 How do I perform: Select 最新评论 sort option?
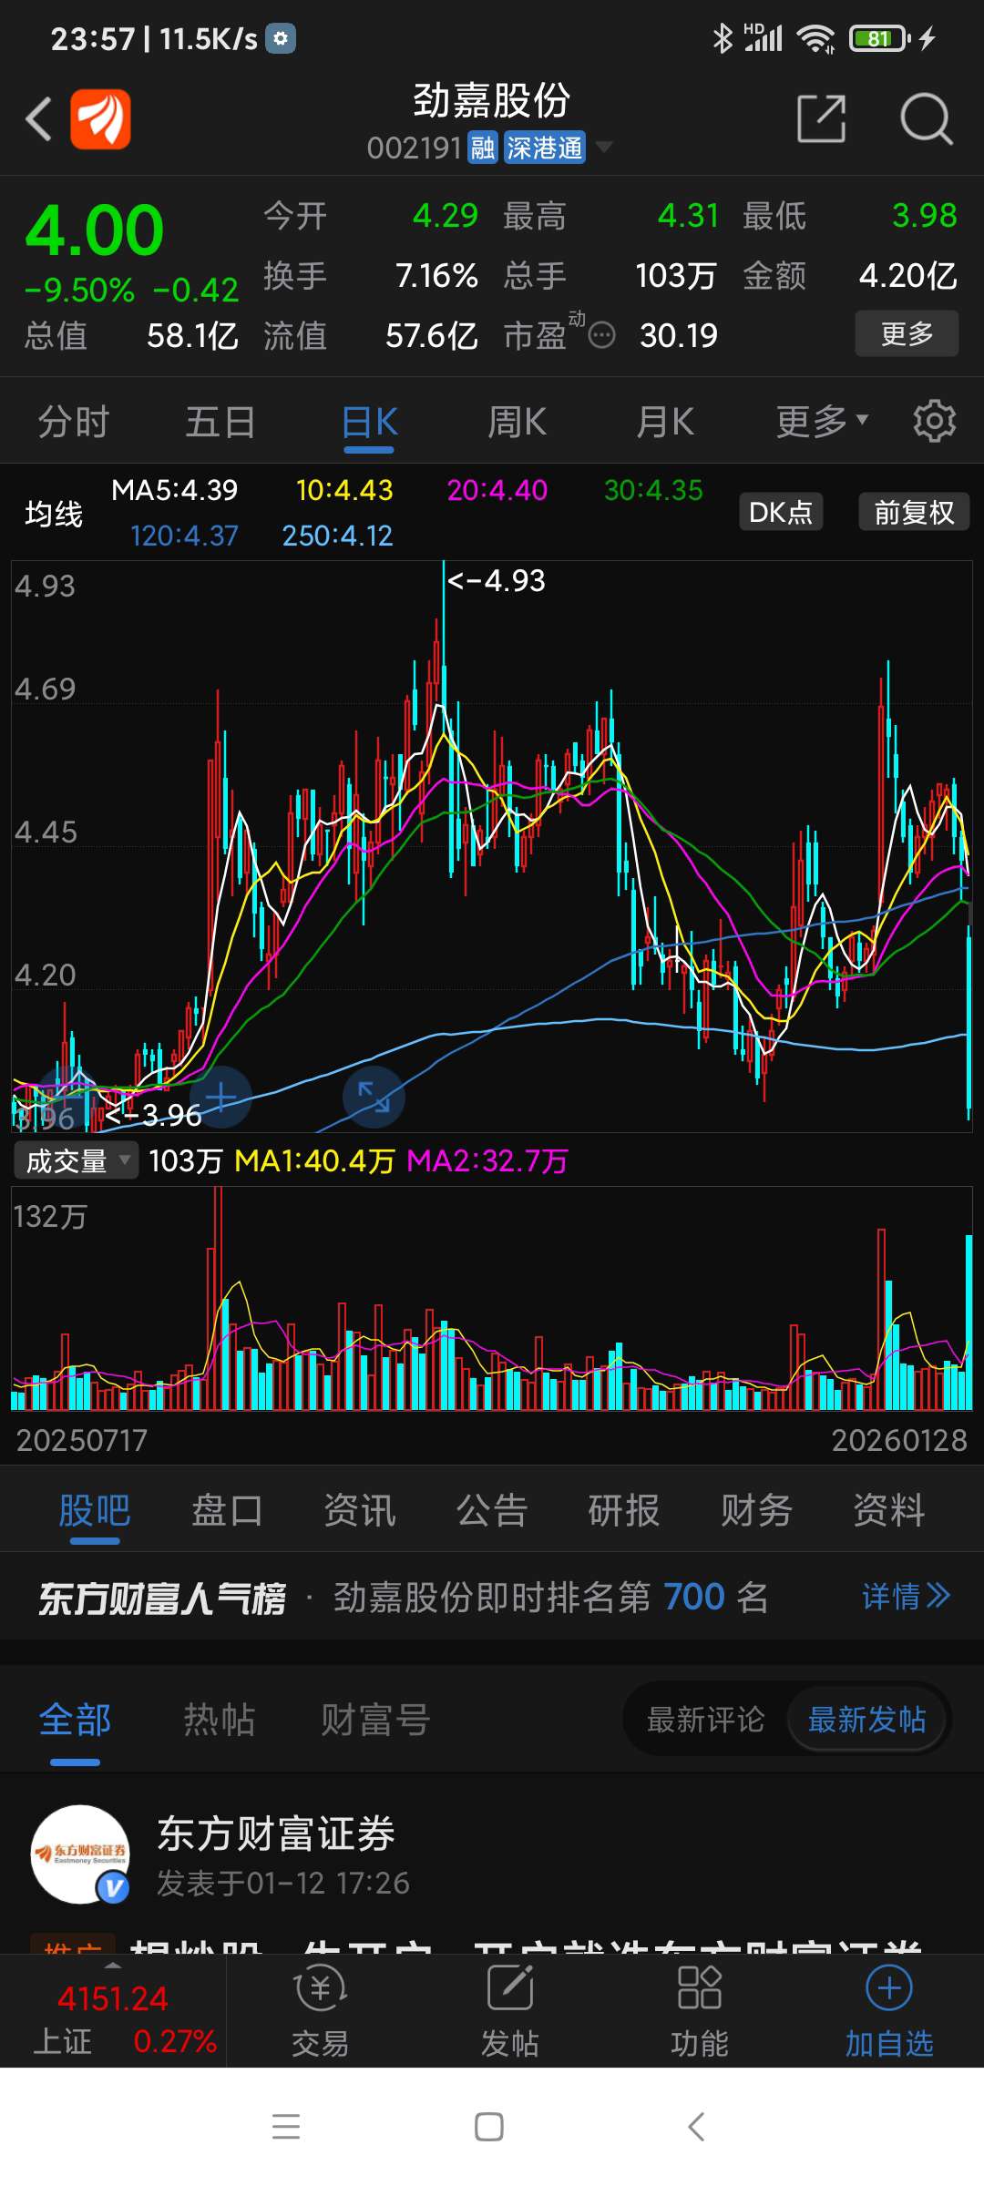pyautogui.click(x=706, y=1720)
